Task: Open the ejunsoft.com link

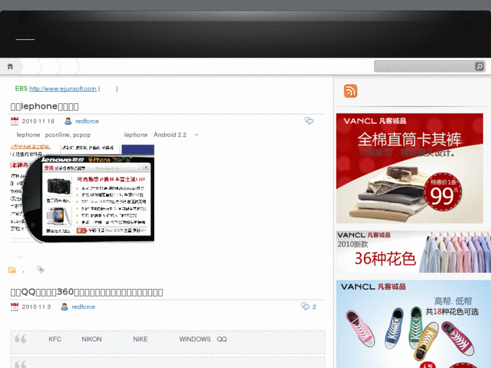Action: [x=63, y=88]
